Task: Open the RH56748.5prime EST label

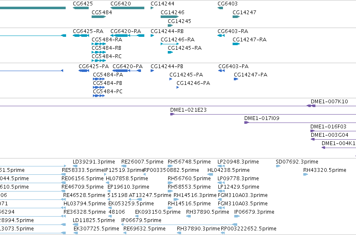Action: 189,162
